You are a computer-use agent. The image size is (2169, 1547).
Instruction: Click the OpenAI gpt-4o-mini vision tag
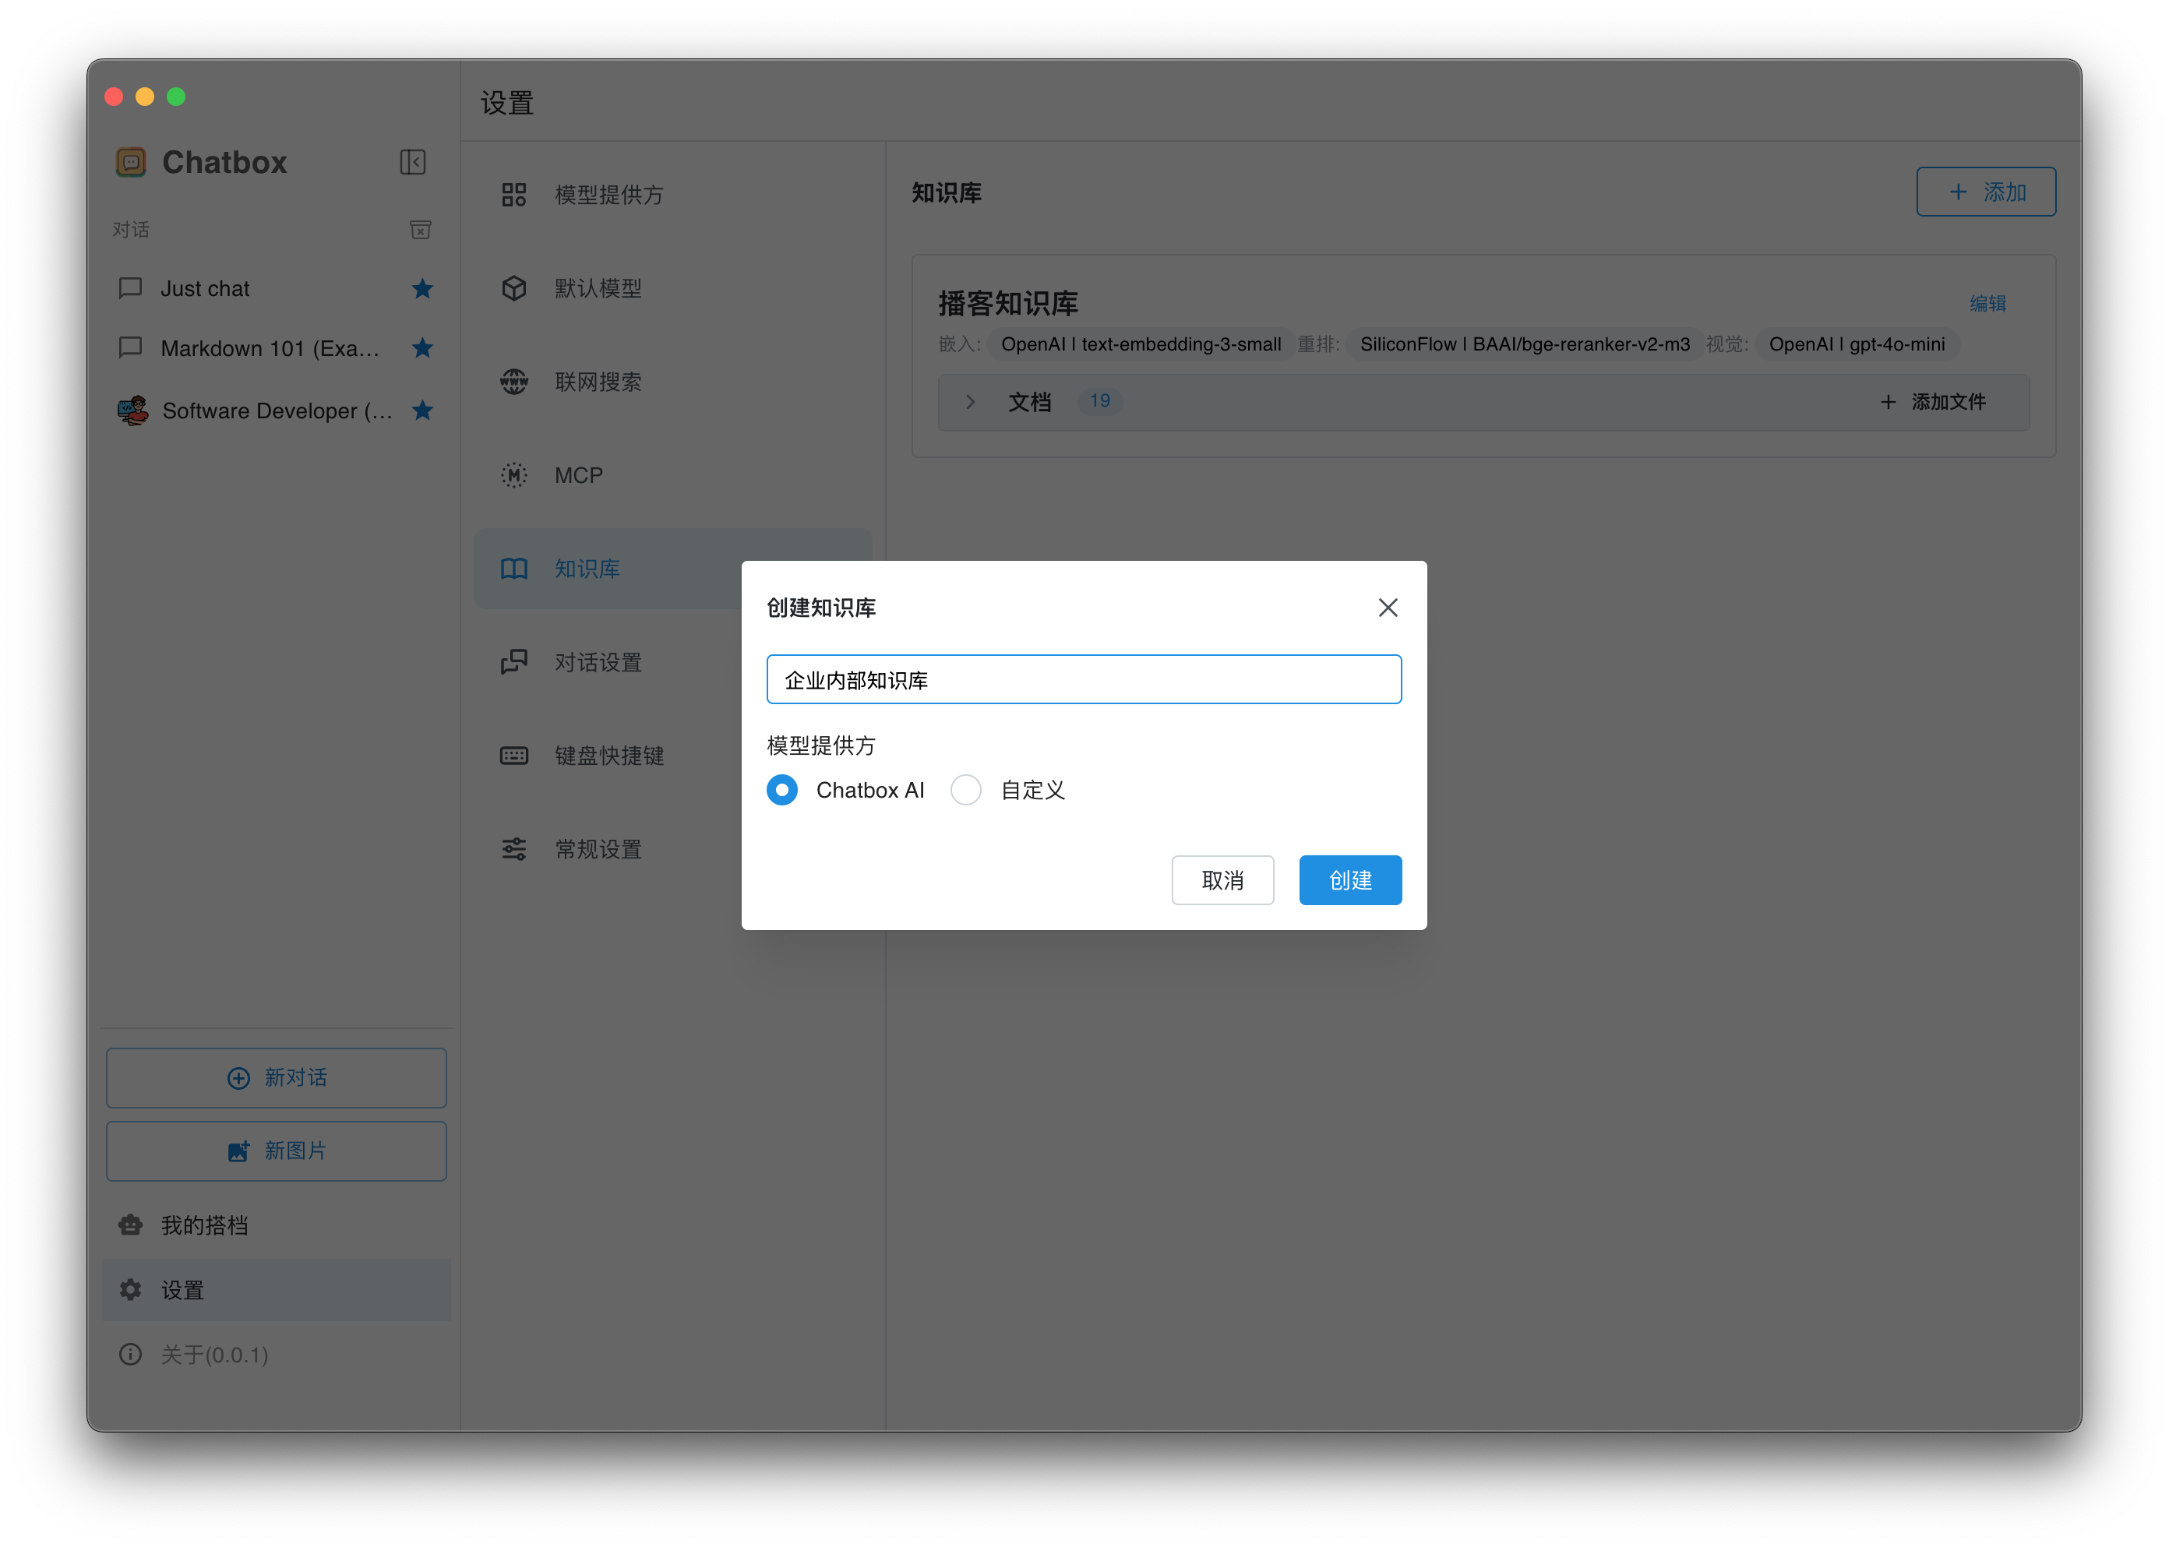[x=1857, y=344]
